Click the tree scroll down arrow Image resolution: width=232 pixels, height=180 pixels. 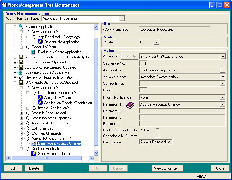click(x=96, y=153)
